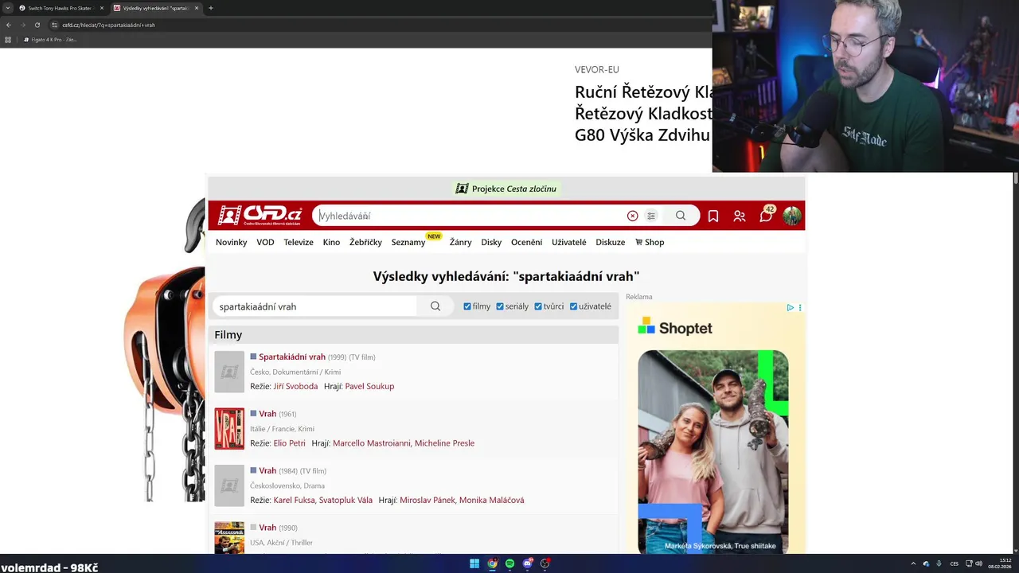
Task: Open director Jiří Svoboda
Action: [295, 386]
